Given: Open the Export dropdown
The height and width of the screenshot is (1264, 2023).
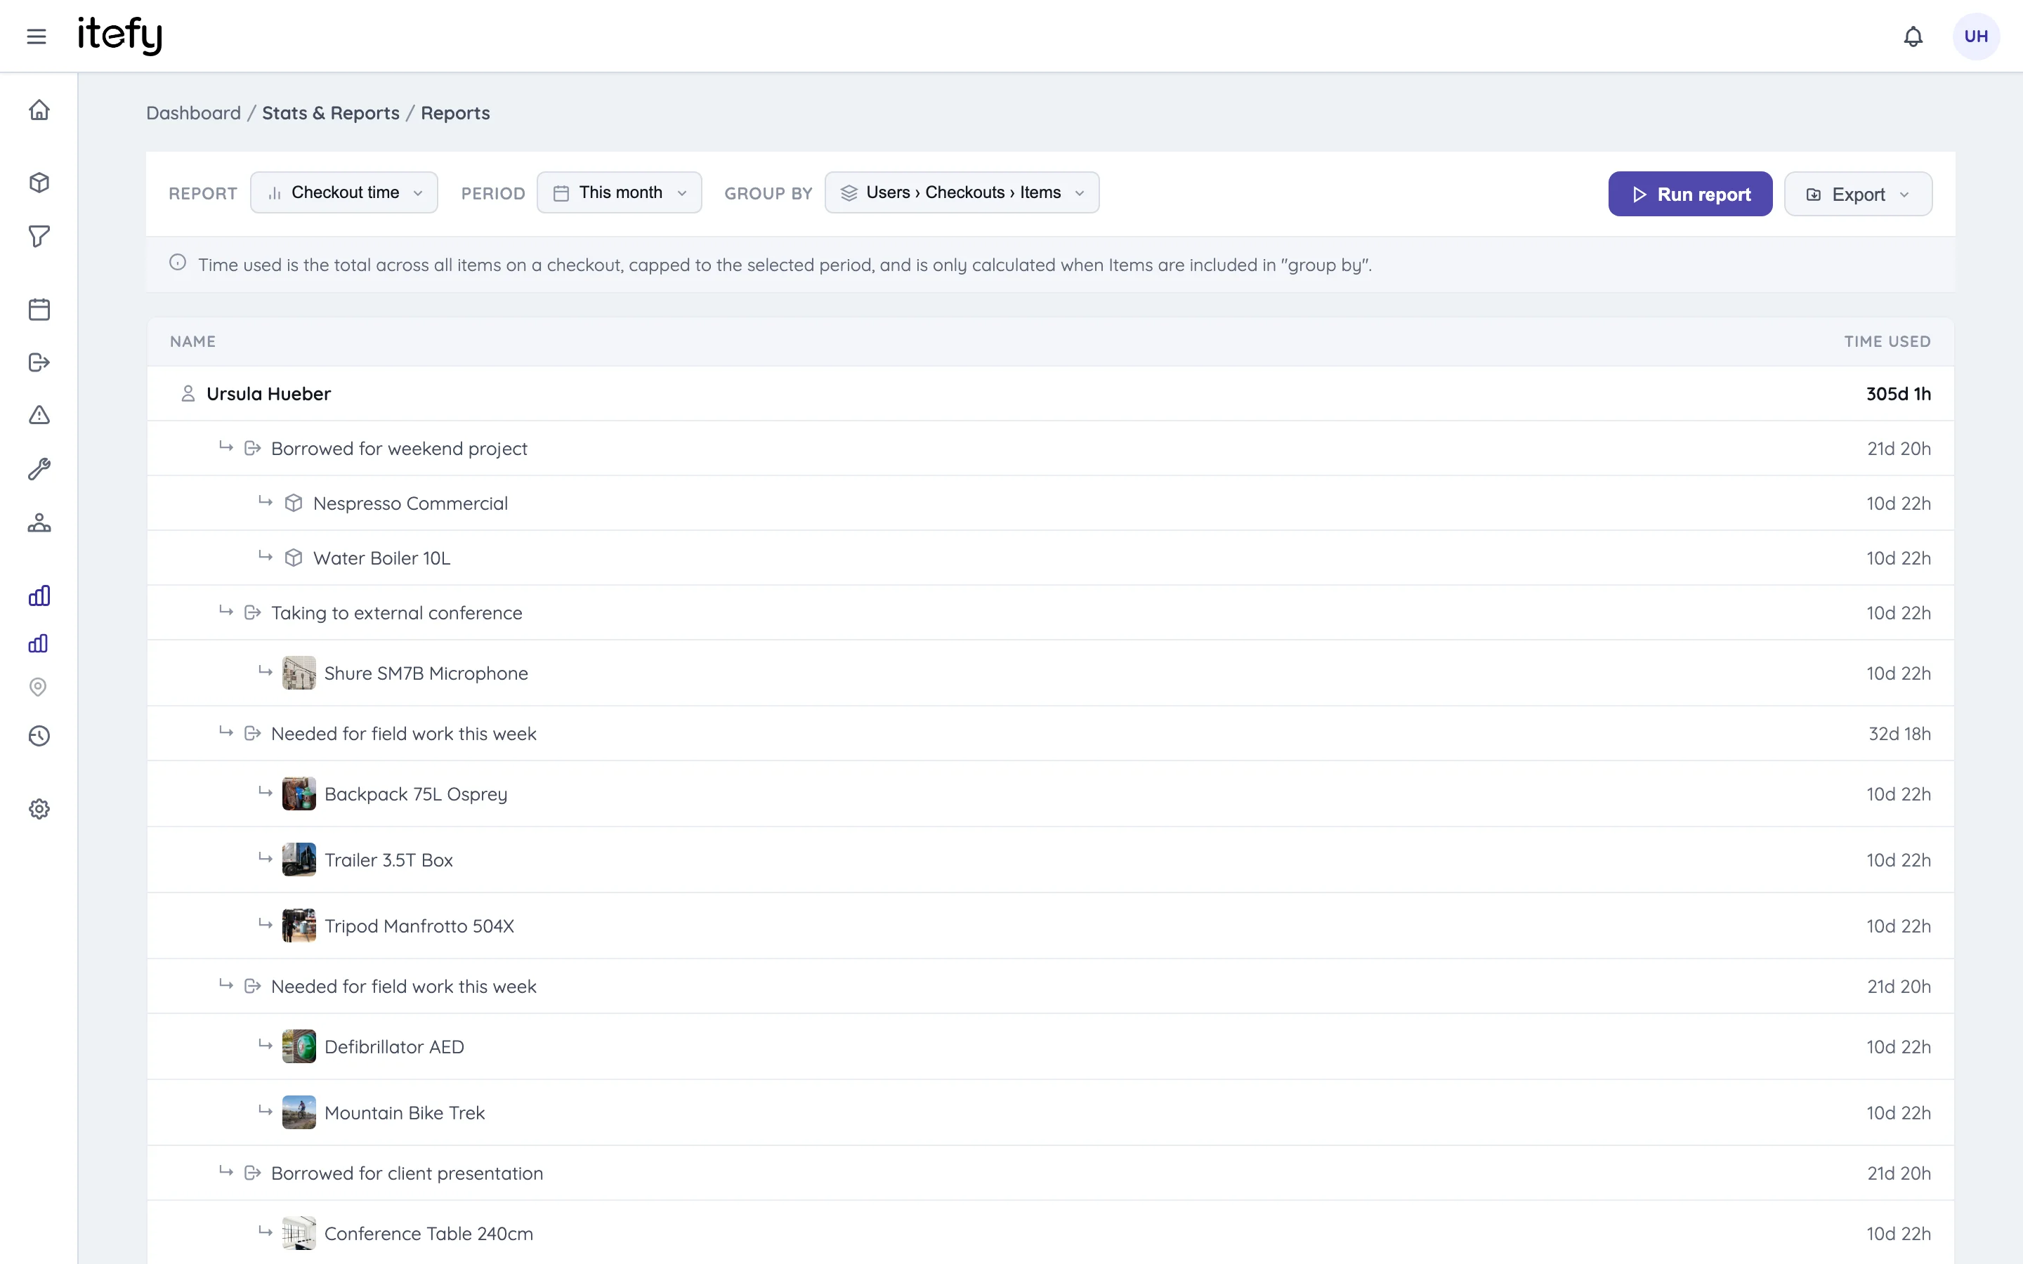Looking at the screenshot, I should [x=1857, y=194].
